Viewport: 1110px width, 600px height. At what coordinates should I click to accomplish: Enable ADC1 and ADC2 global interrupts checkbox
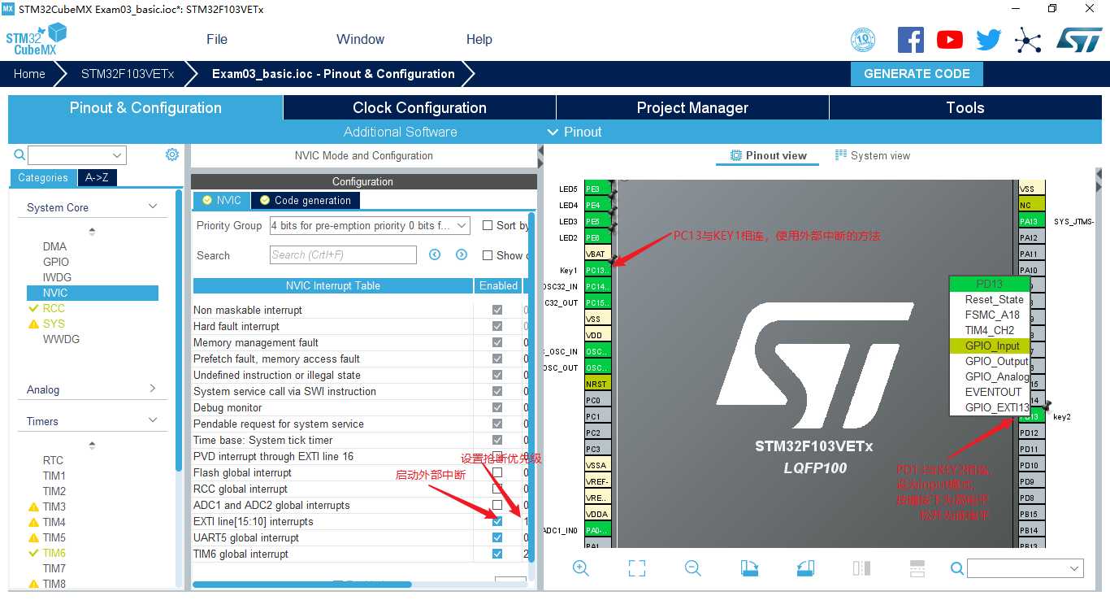click(497, 505)
